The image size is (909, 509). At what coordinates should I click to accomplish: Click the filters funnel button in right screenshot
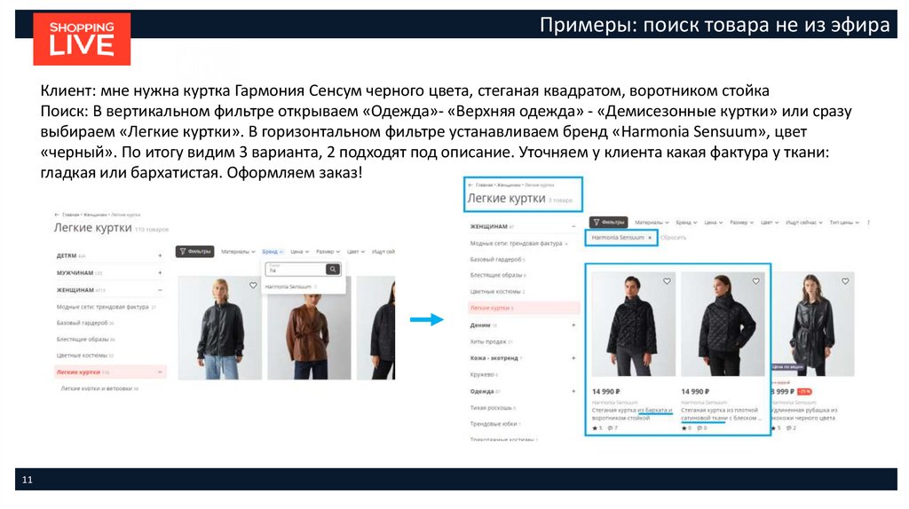point(608,222)
